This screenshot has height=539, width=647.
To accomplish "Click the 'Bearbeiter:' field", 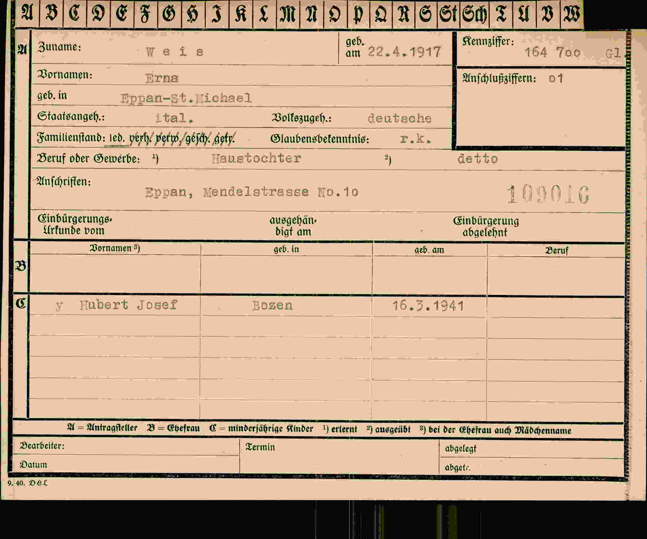I will 126,447.
